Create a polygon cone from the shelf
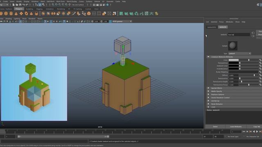 click(x=16, y=13)
